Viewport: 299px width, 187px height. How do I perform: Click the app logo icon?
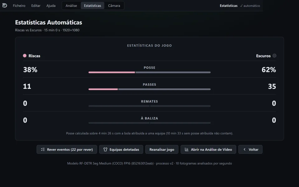5,5
